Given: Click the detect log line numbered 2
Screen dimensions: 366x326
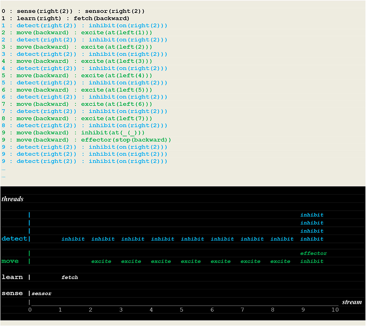Looking at the screenshot, I should pos(85,40).
